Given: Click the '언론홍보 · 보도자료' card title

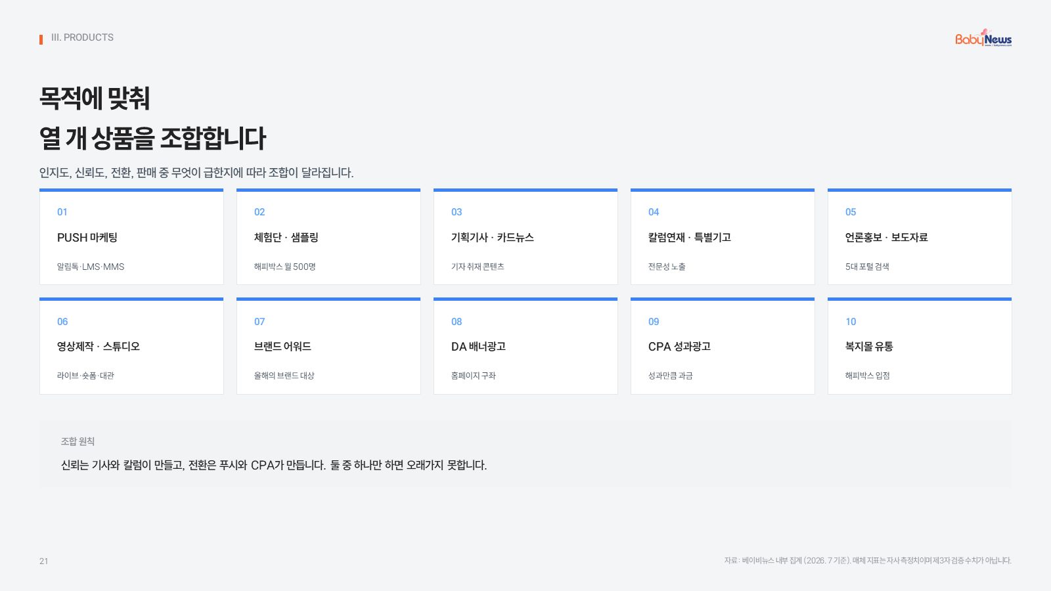Looking at the screenshot, I should 887,238.
